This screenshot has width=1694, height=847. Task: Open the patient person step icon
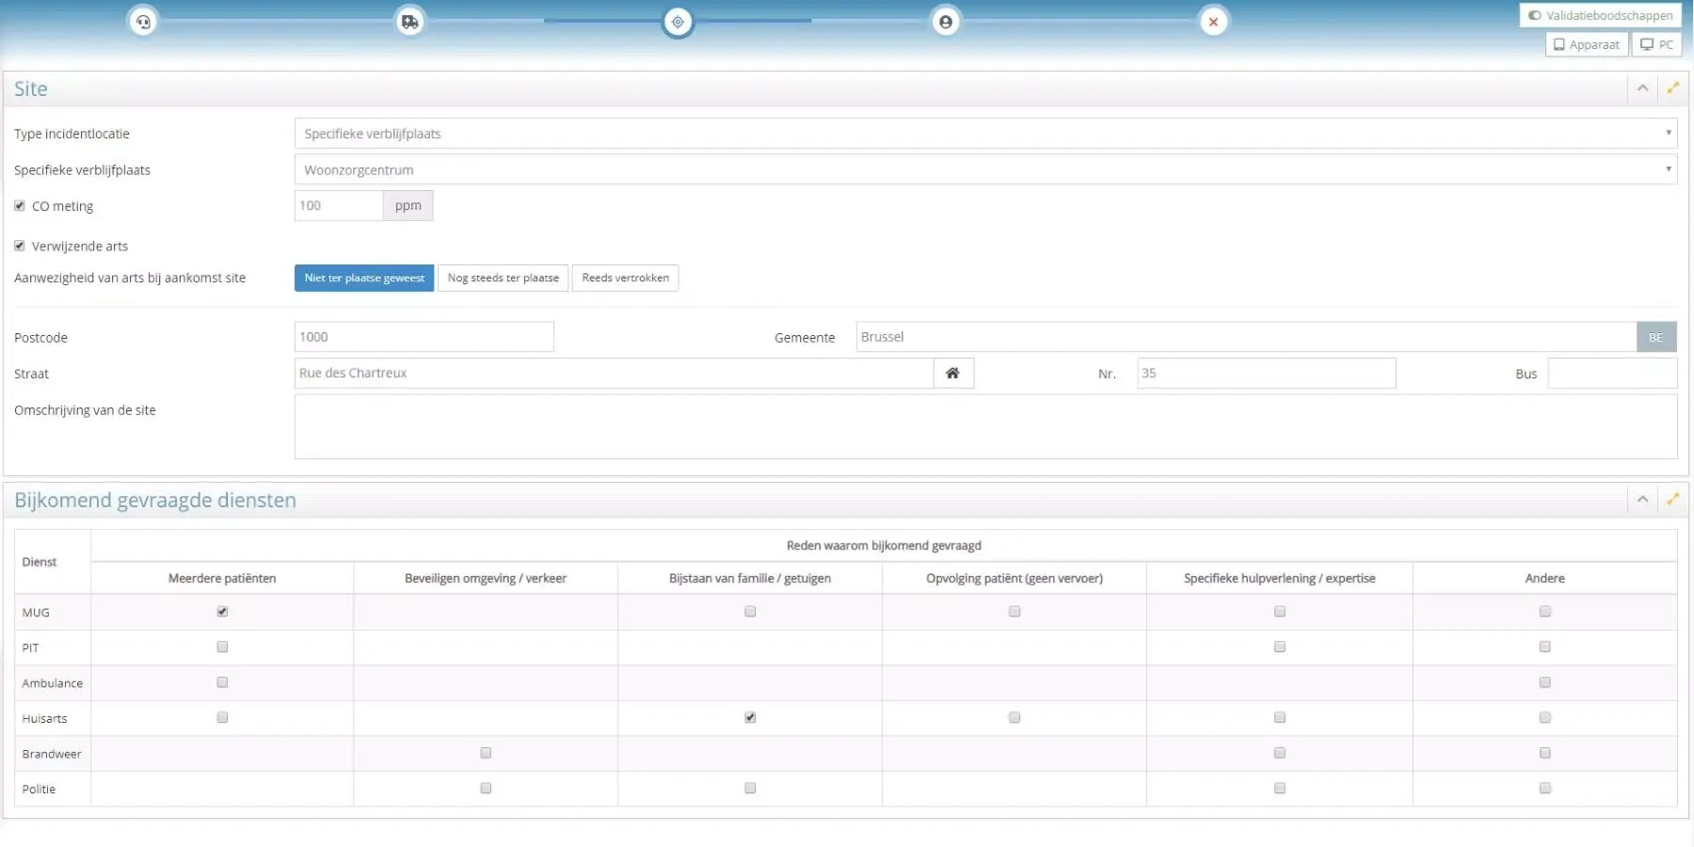pos(946,22)
